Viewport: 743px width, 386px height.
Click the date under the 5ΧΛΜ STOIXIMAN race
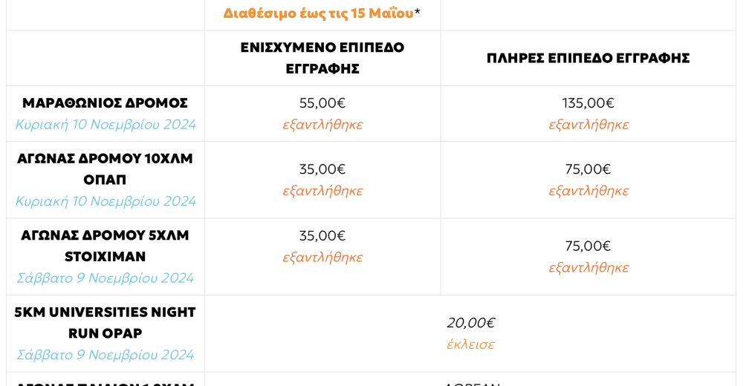[105, 278]
